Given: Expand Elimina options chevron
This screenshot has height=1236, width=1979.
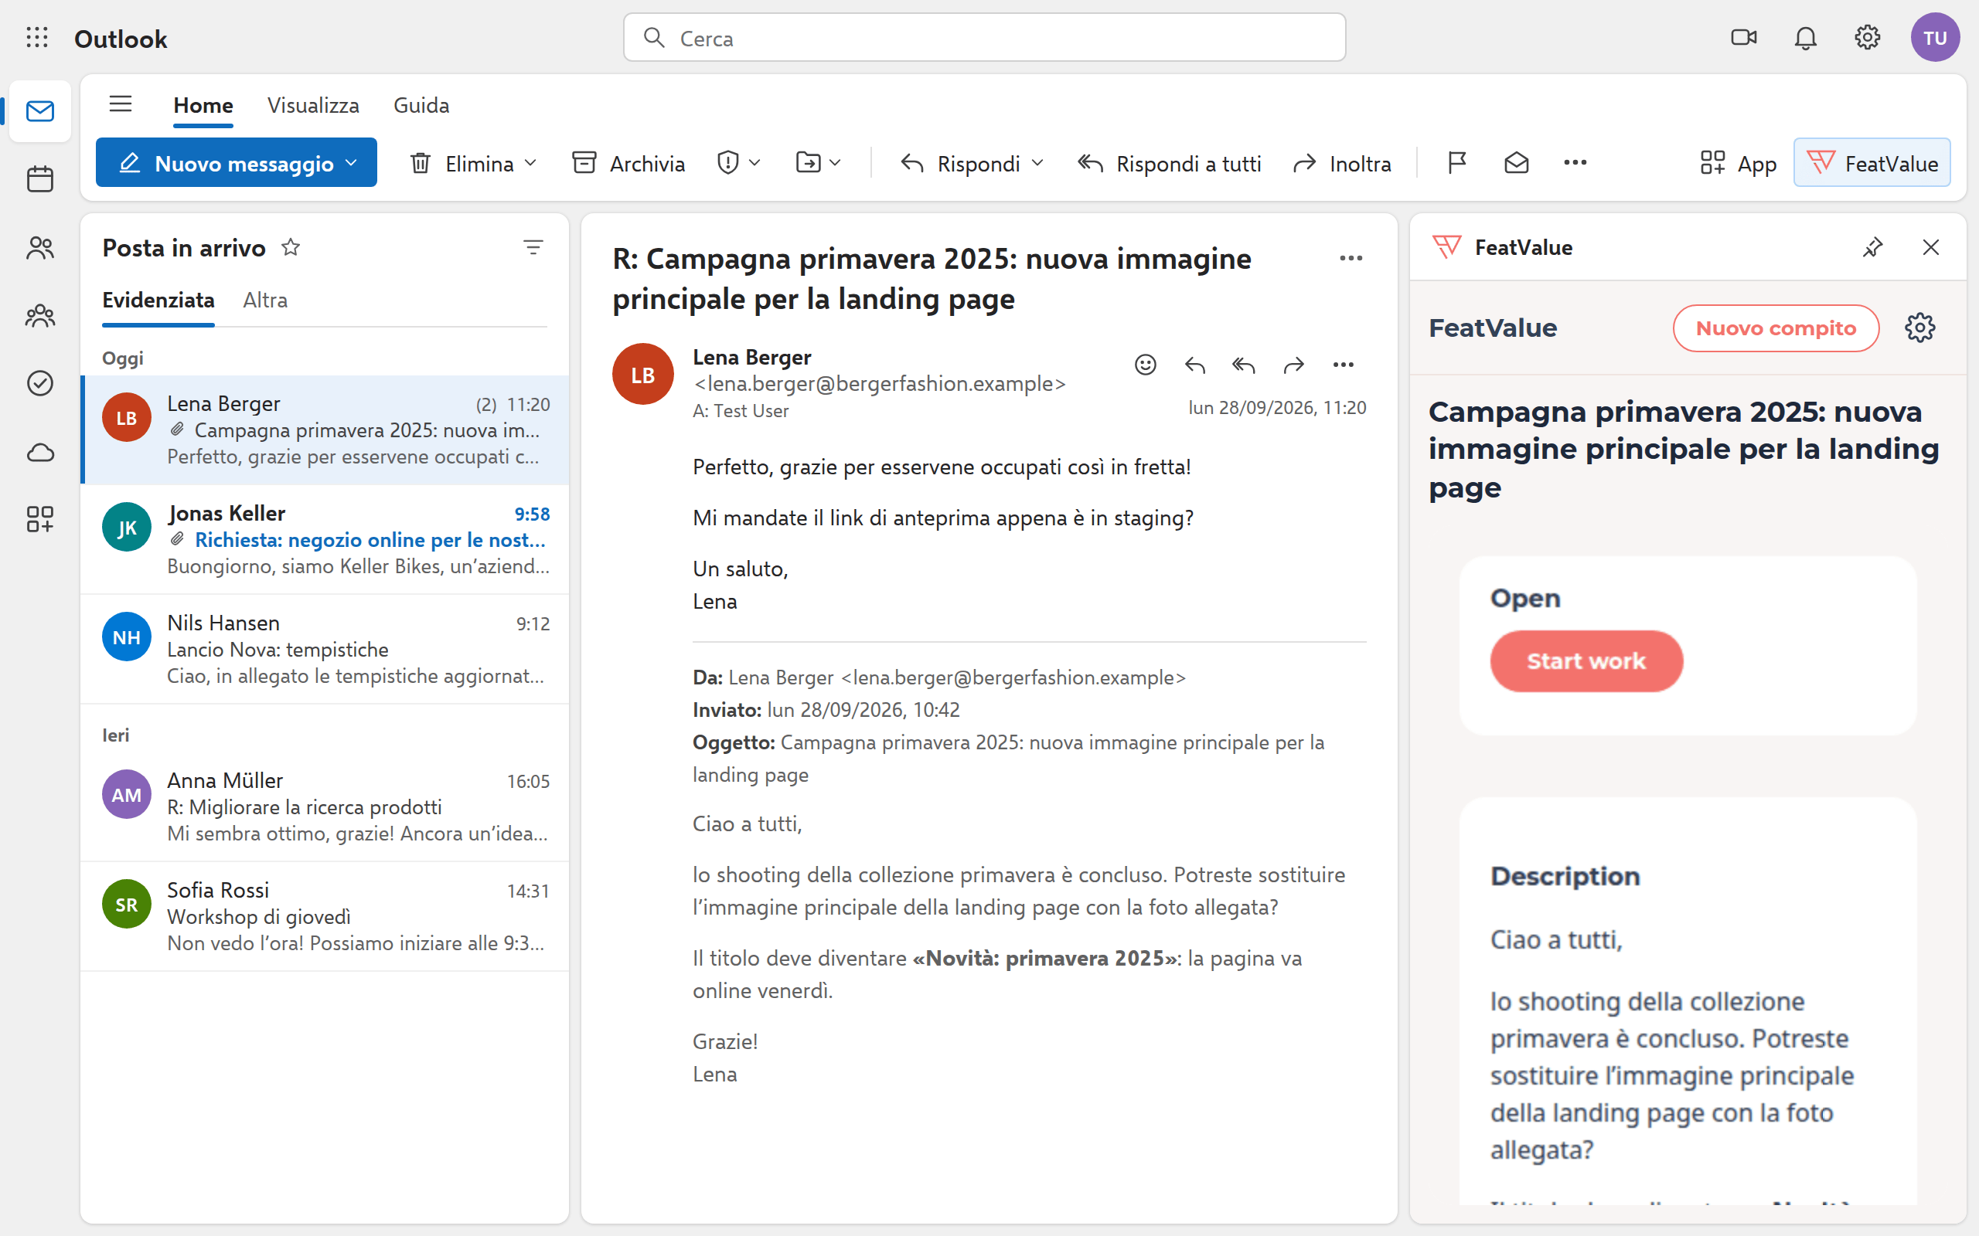Looking at the screenshot, I should (x=531, y=163).
